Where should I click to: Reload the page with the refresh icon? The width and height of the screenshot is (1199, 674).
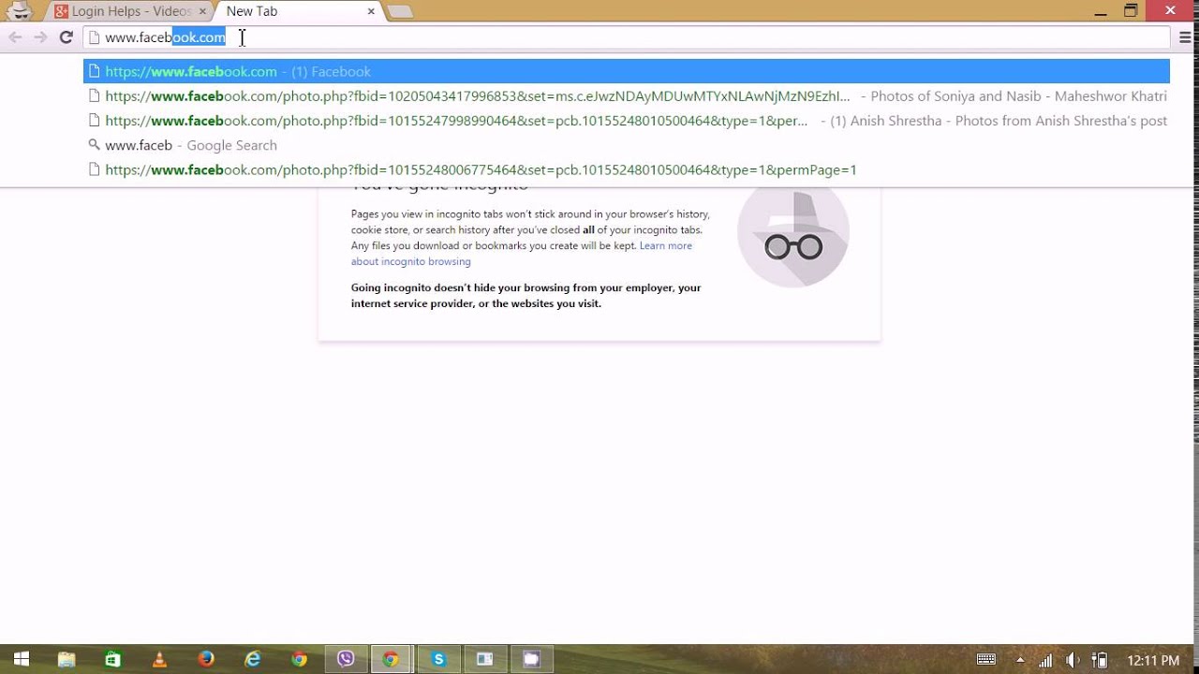click(x=66, y=37)
